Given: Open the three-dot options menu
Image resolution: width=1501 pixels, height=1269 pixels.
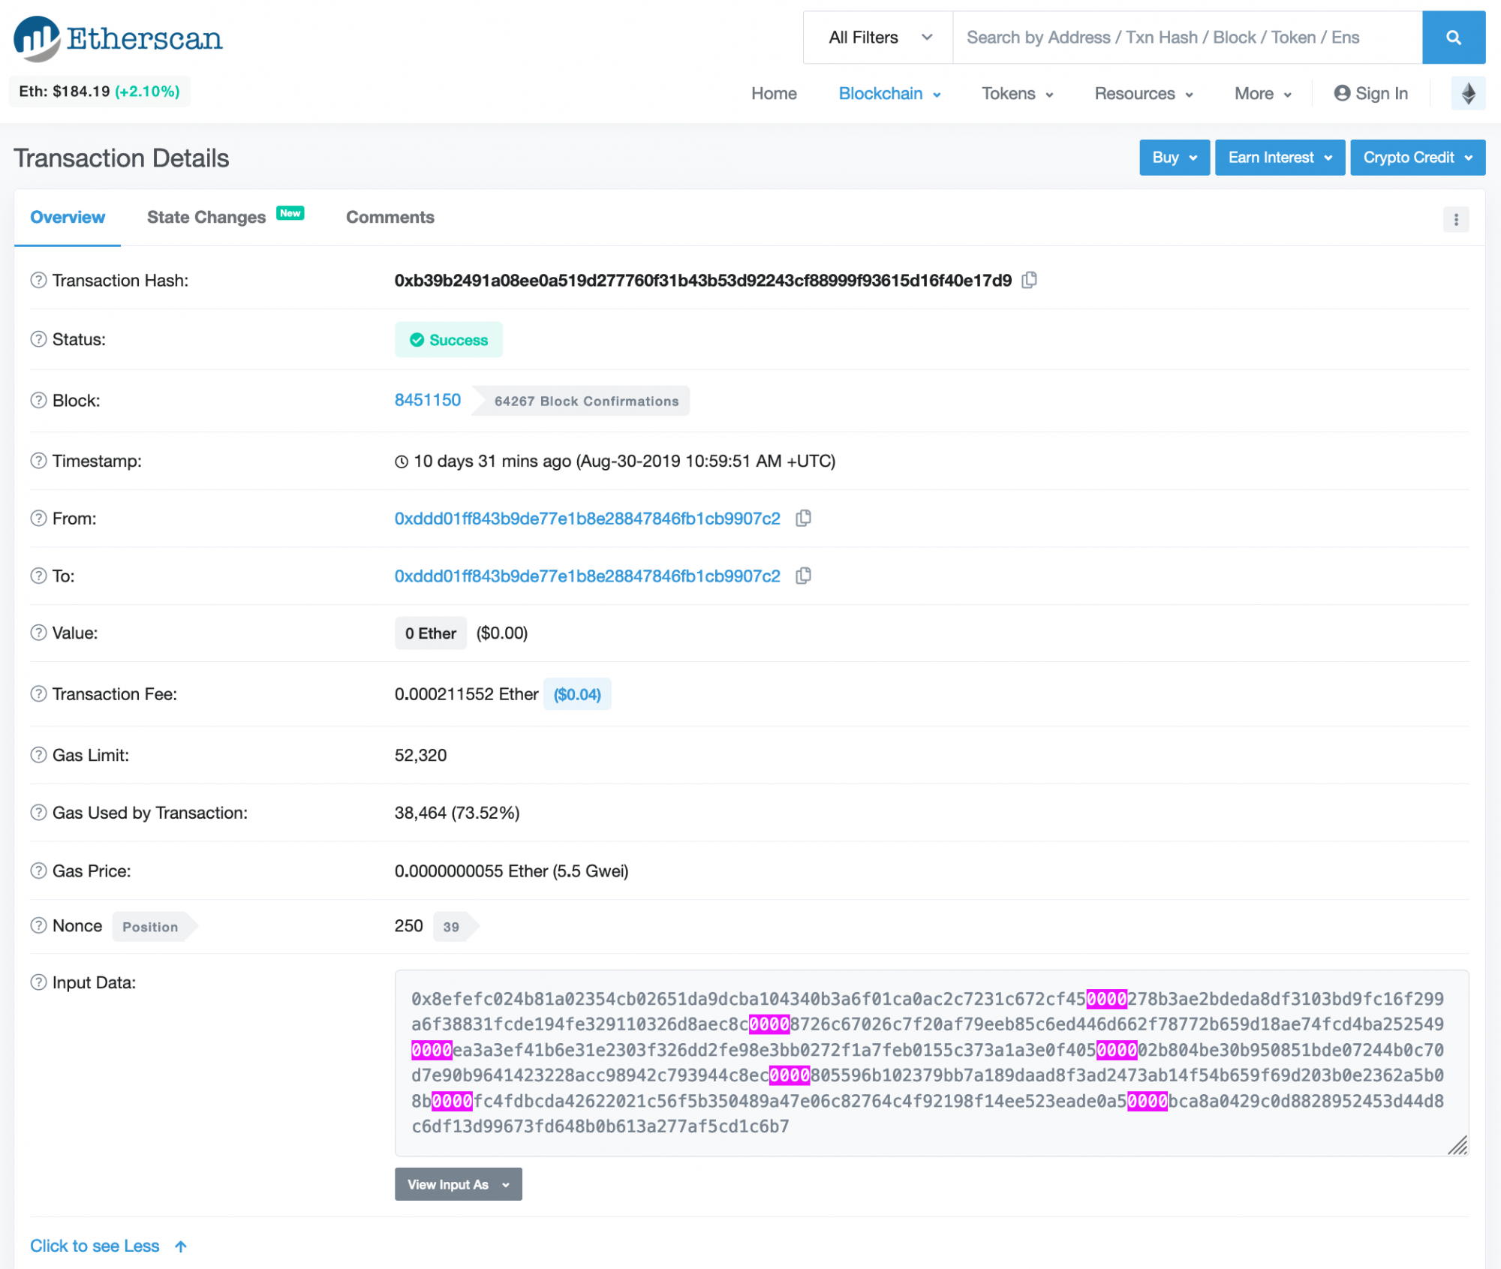Looking at the screenshot, I should [1456, 219].
